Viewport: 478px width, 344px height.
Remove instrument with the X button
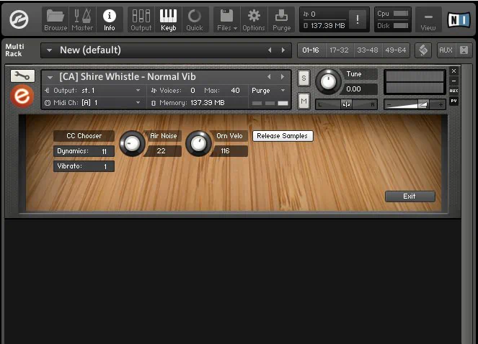[453, 71]
